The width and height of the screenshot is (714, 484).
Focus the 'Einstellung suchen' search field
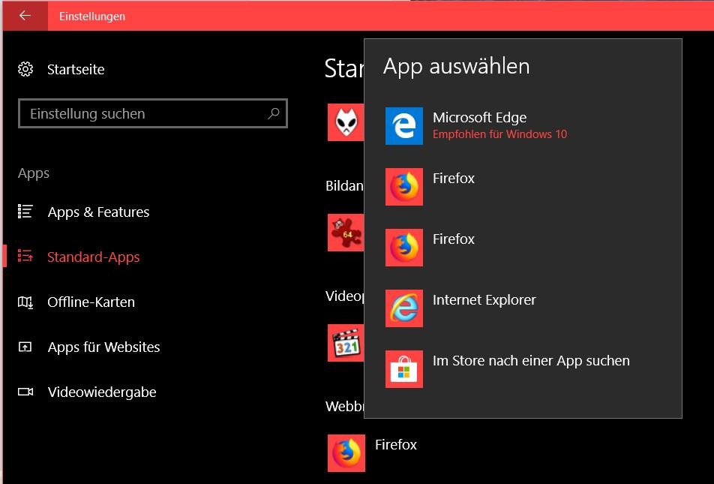click(152, 113)
